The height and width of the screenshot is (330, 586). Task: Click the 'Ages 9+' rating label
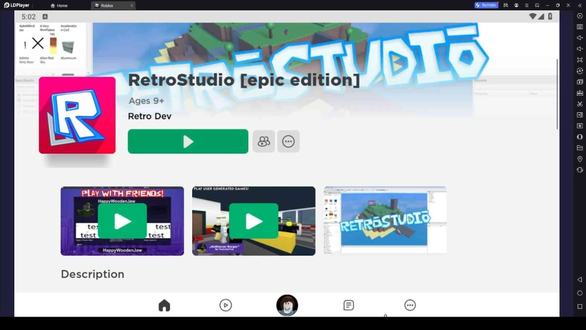[146, 101]
